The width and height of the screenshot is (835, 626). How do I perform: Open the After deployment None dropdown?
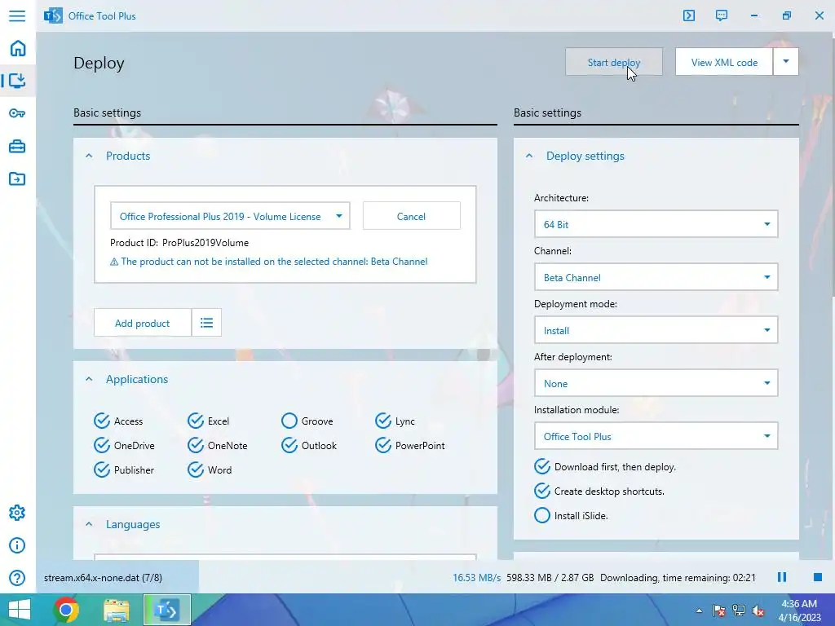tap(656, 383)
